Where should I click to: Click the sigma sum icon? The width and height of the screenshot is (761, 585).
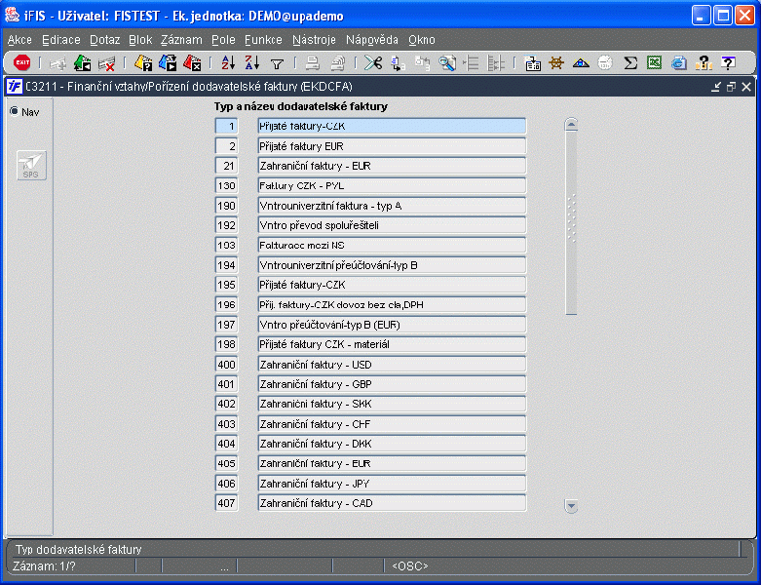(x=630, y=62)
